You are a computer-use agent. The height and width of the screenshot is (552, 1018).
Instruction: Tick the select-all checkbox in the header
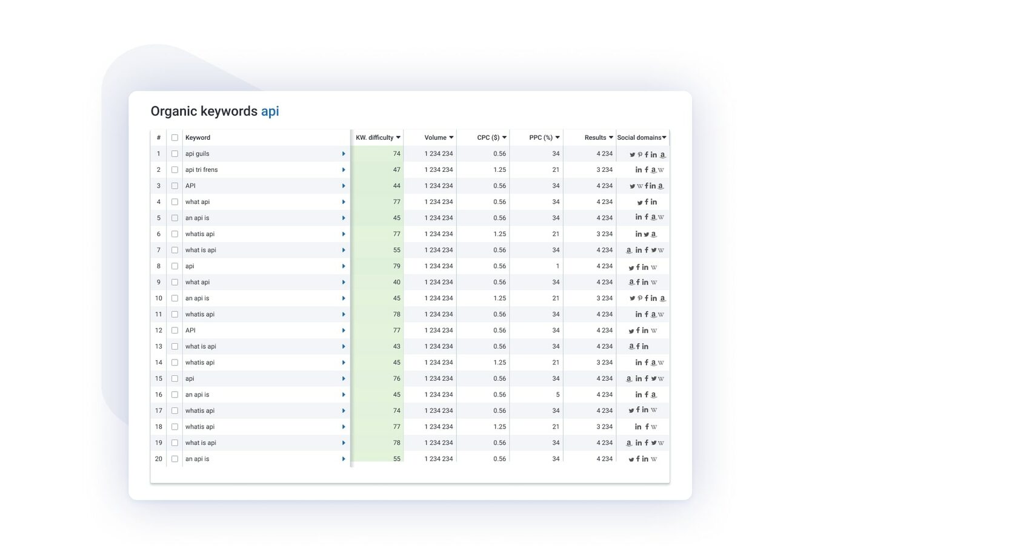(175, 137)
